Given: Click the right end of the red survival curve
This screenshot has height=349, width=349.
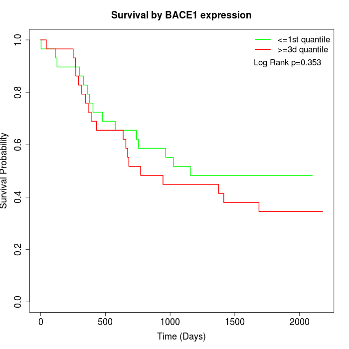Looking at the screenshot, I should 323,211.
